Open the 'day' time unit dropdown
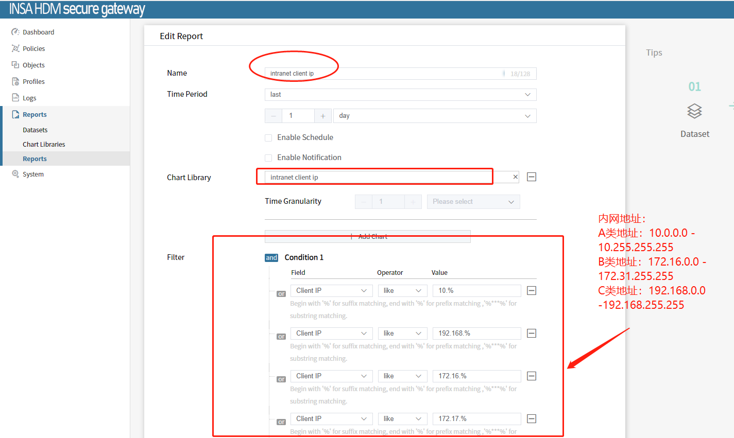The width and height of the screenshot is (734, 438). pyautogui.click(x=434, y=116)
